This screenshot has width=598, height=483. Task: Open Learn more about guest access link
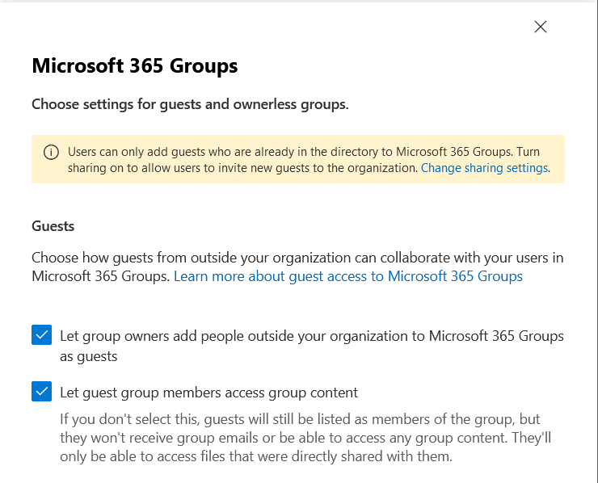(348, 276)
